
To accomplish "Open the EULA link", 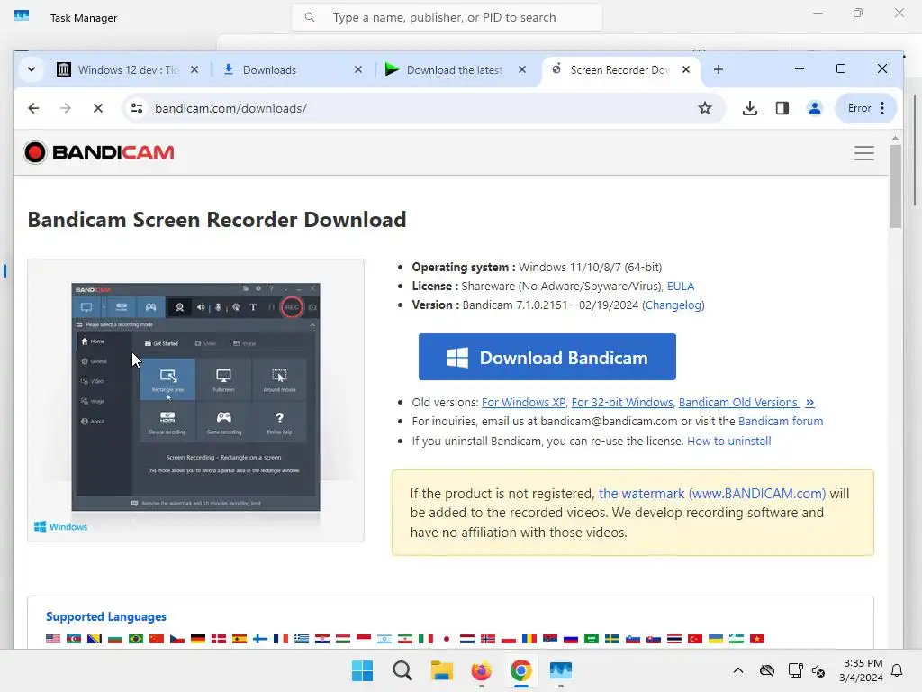I will [681, 286].
